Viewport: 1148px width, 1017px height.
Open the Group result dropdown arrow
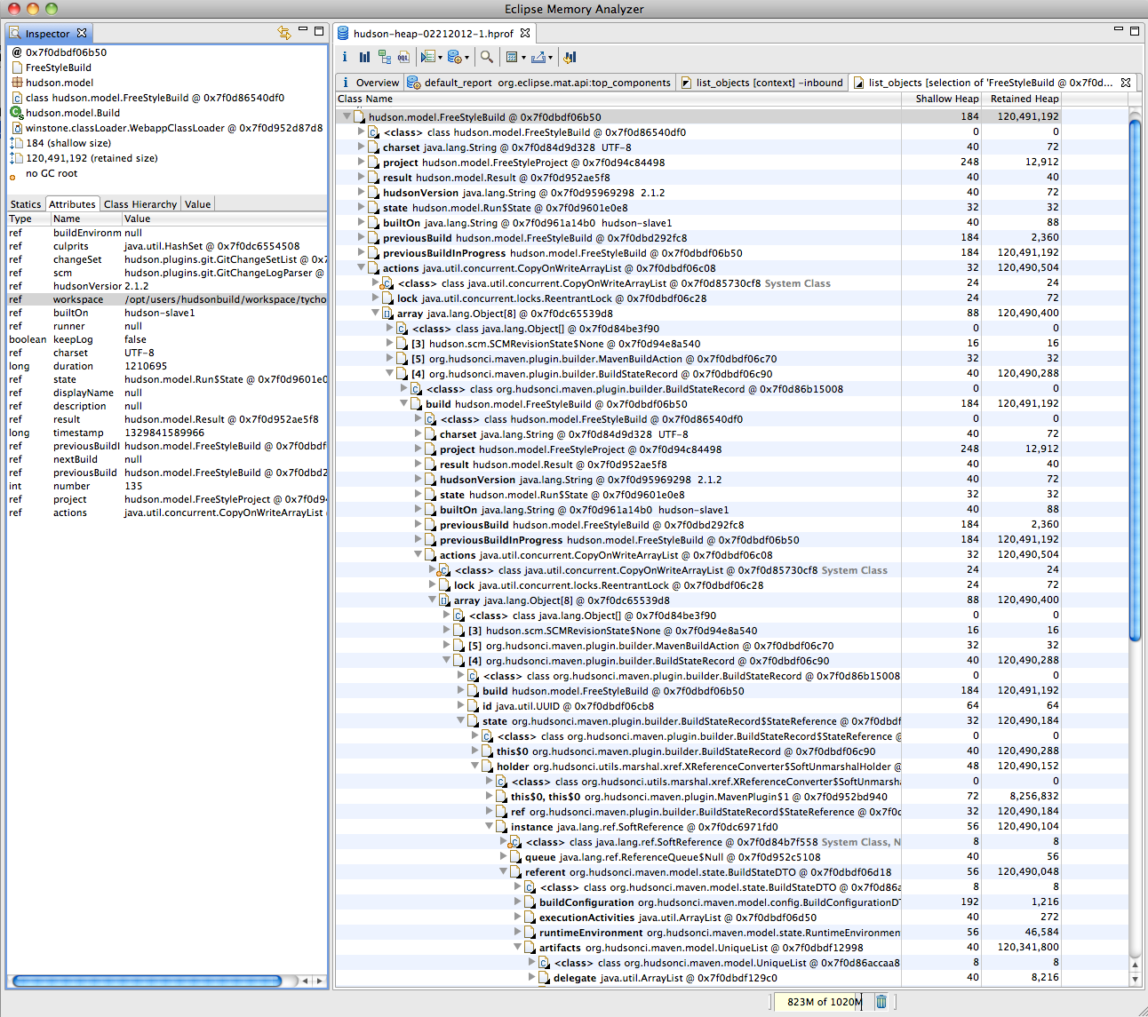tap(522, 58)
